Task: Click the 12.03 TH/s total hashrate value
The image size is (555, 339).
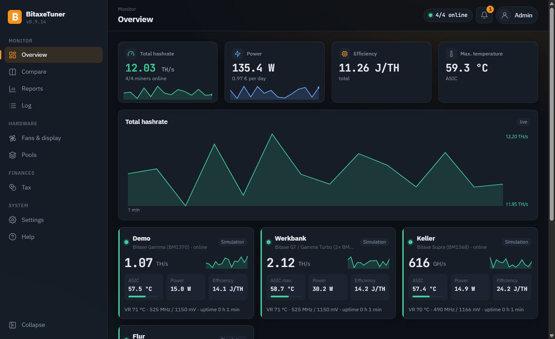Action: pyautogui.click(x=150, y=68)
